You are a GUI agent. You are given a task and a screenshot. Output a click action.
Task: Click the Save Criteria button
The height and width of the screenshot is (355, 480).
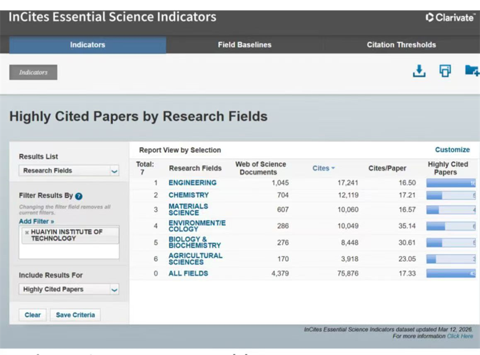[x=75, y=315]
